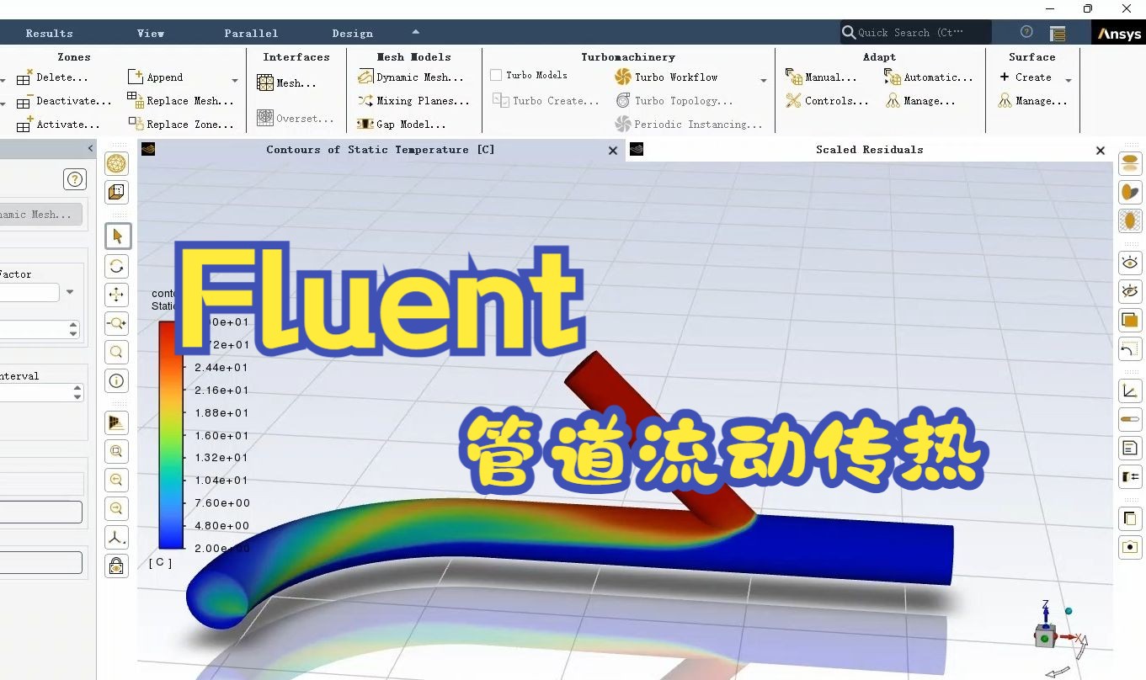
Task: Click Replace Mesh... button
Action: (x=180, y=101)
